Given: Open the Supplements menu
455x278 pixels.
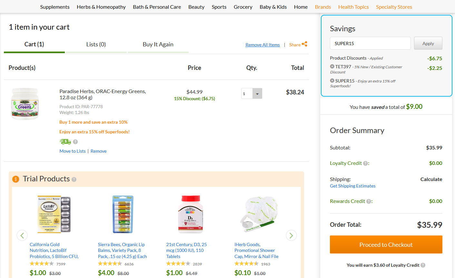Looking at the screenshot, I should tap(55, 7).
